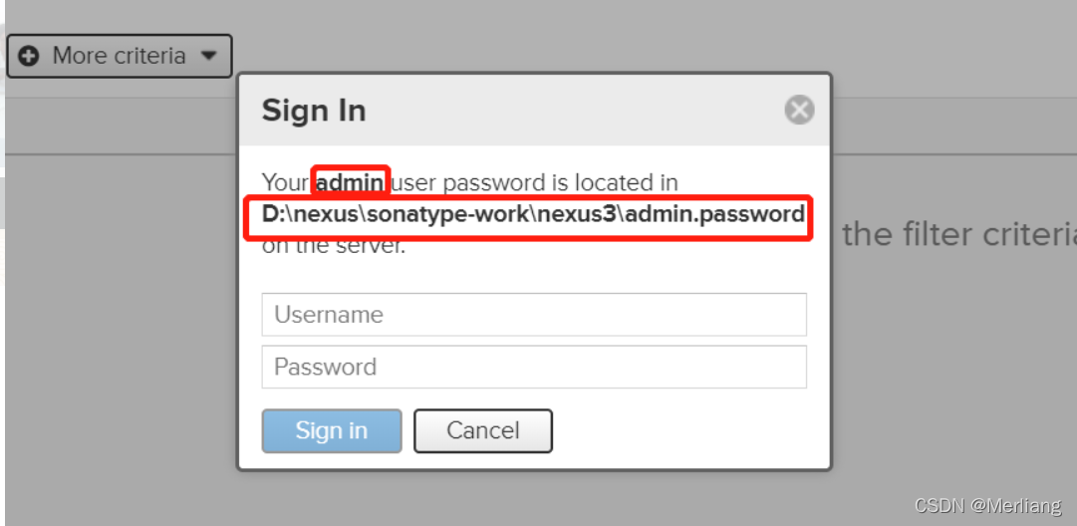
Task: Select the bold "admin" user text
Action: tap(350, 183)
